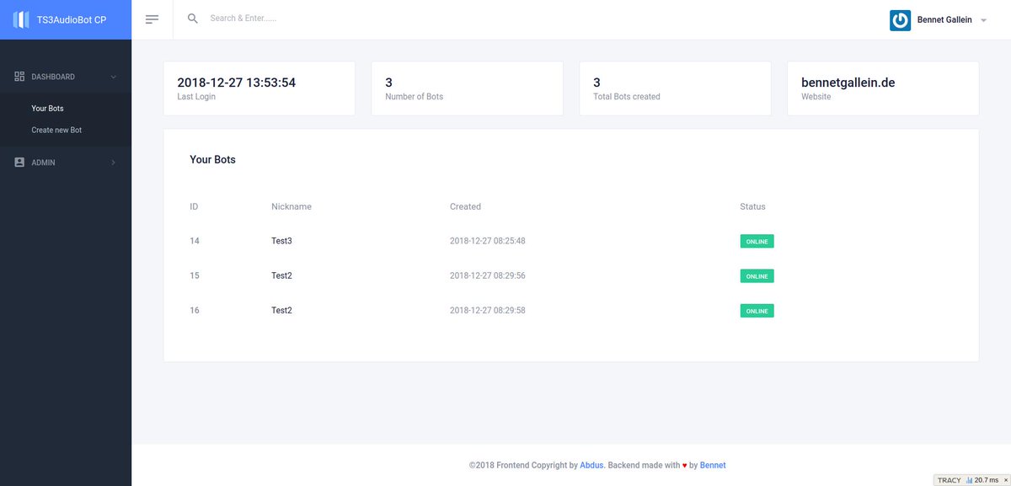Viewport: 1011px width, 486px height.
Task: Click the 20.7 ms Tracy timing
Action: point(987,480)
